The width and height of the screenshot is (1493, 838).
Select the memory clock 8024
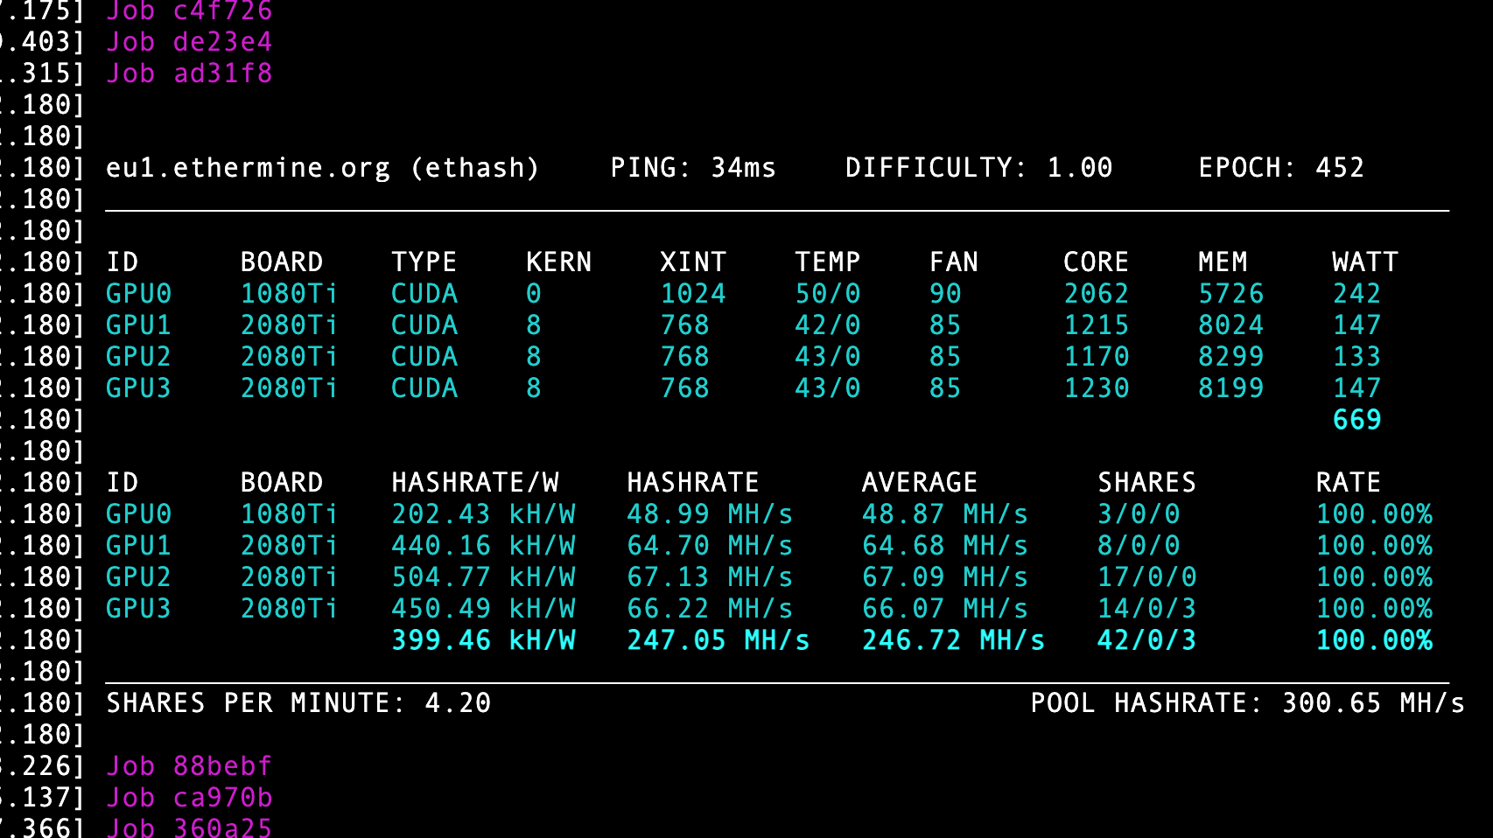(1231, 325)
